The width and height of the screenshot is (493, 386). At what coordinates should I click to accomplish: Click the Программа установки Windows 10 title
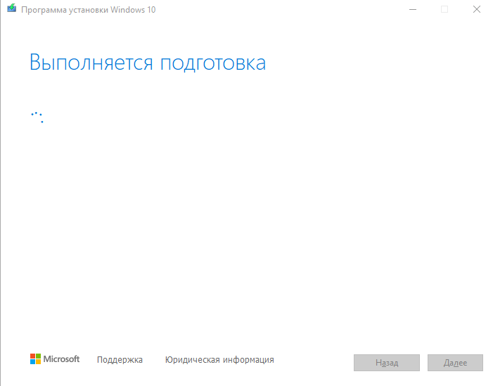point(89,10)
